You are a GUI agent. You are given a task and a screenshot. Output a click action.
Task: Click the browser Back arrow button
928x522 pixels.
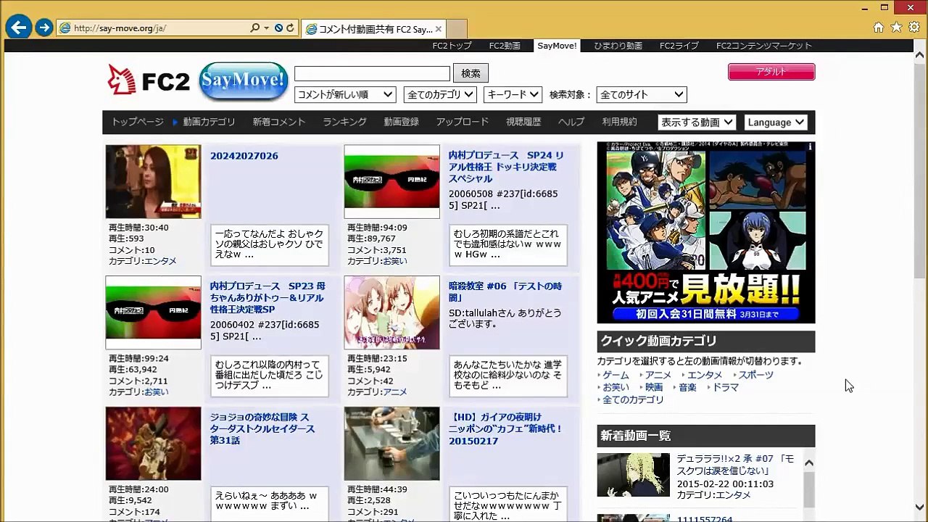(x=18, y=28)
